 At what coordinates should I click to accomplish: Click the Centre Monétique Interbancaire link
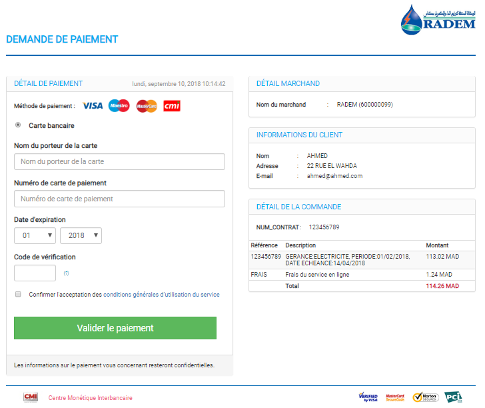pyautogui.click(x=90, y=398)
